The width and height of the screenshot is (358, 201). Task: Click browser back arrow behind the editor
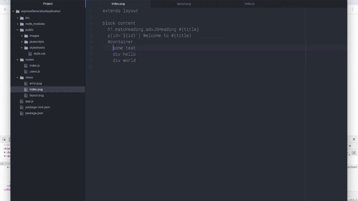(6, 9)
